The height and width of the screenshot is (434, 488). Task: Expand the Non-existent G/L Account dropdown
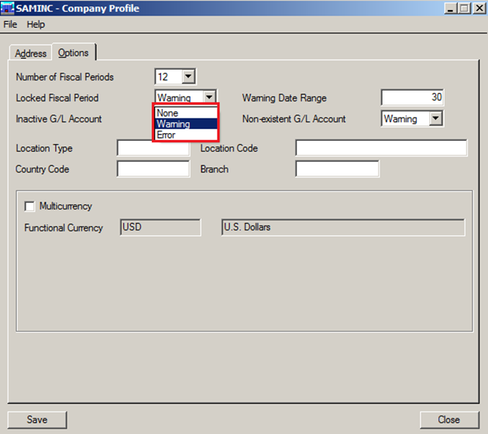coord(435,119)
